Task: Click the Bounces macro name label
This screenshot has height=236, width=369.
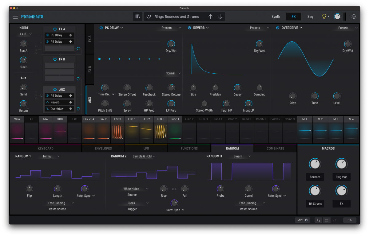Action: (x=315, y=177)
